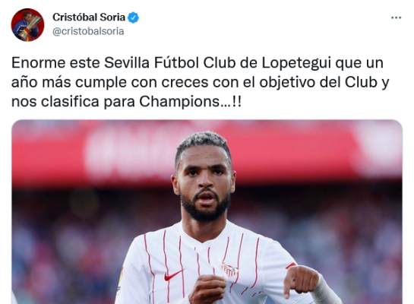Screen dimensions: 414x304
Task: Click the Sevilla crest on the jersey
Action: pyautogui.click(x=230, y=270)
